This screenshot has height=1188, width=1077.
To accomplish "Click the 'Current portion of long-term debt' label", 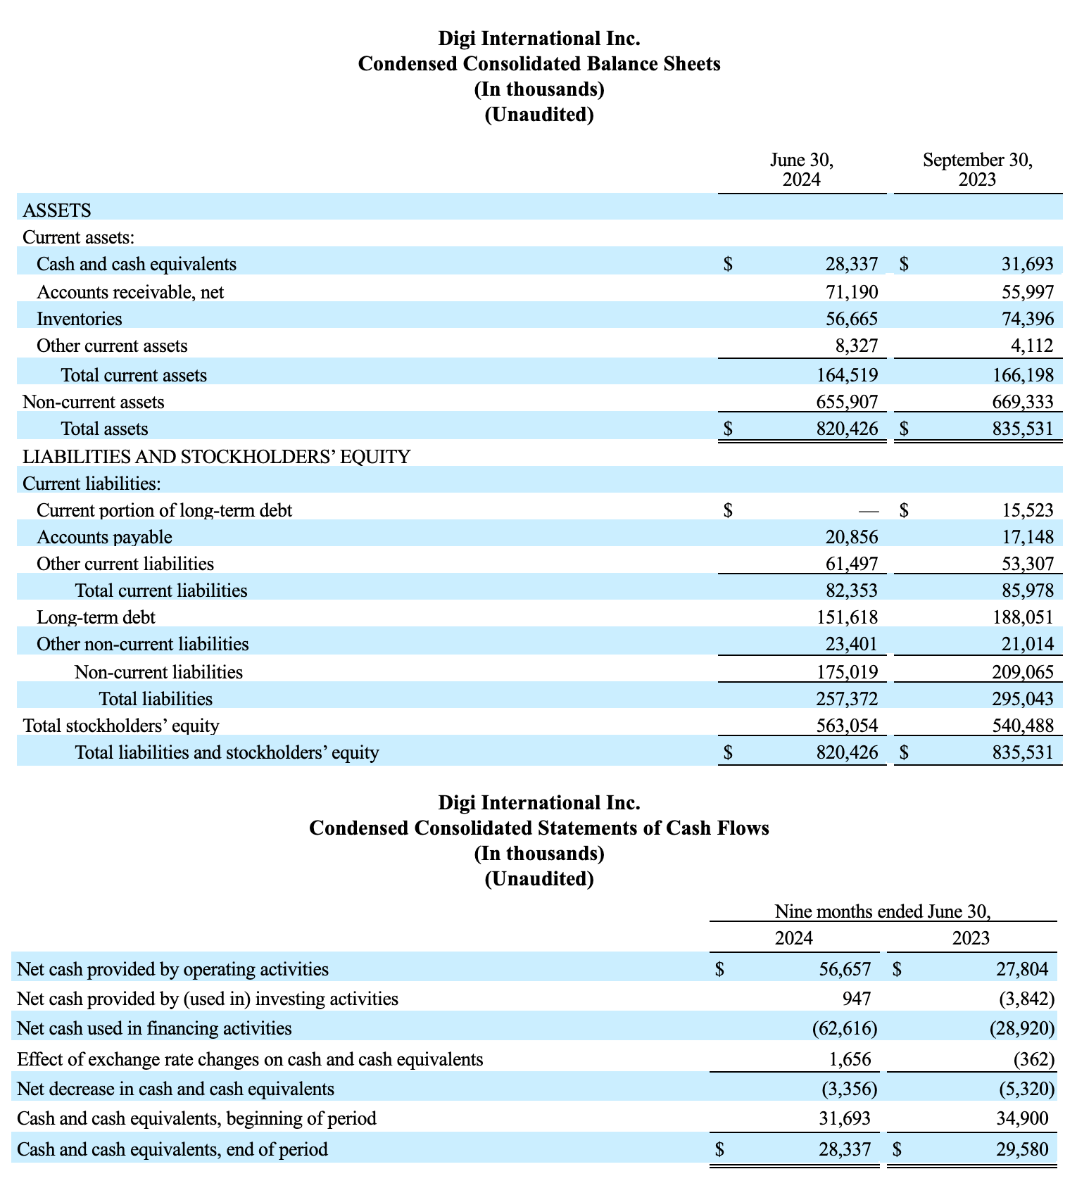I will click(x=164, y=510).
